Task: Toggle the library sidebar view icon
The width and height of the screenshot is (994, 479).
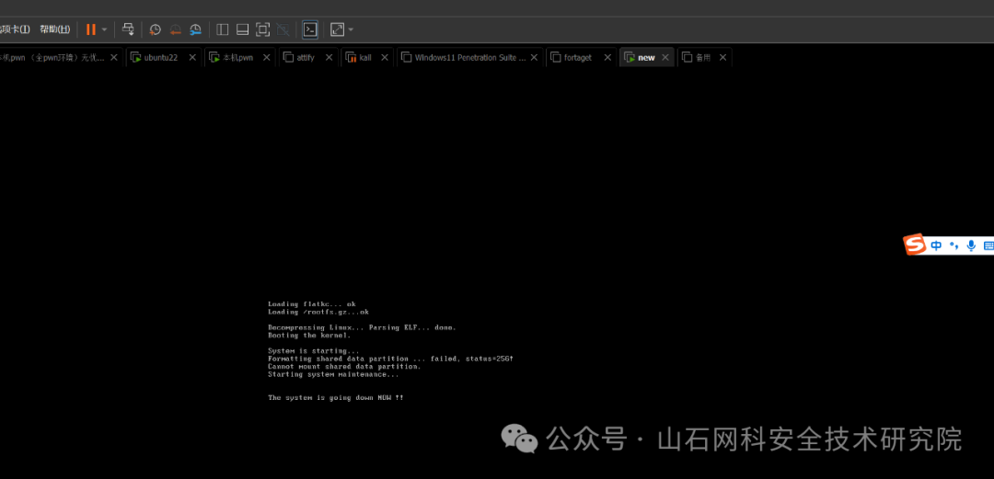Action: coord(223,29)
